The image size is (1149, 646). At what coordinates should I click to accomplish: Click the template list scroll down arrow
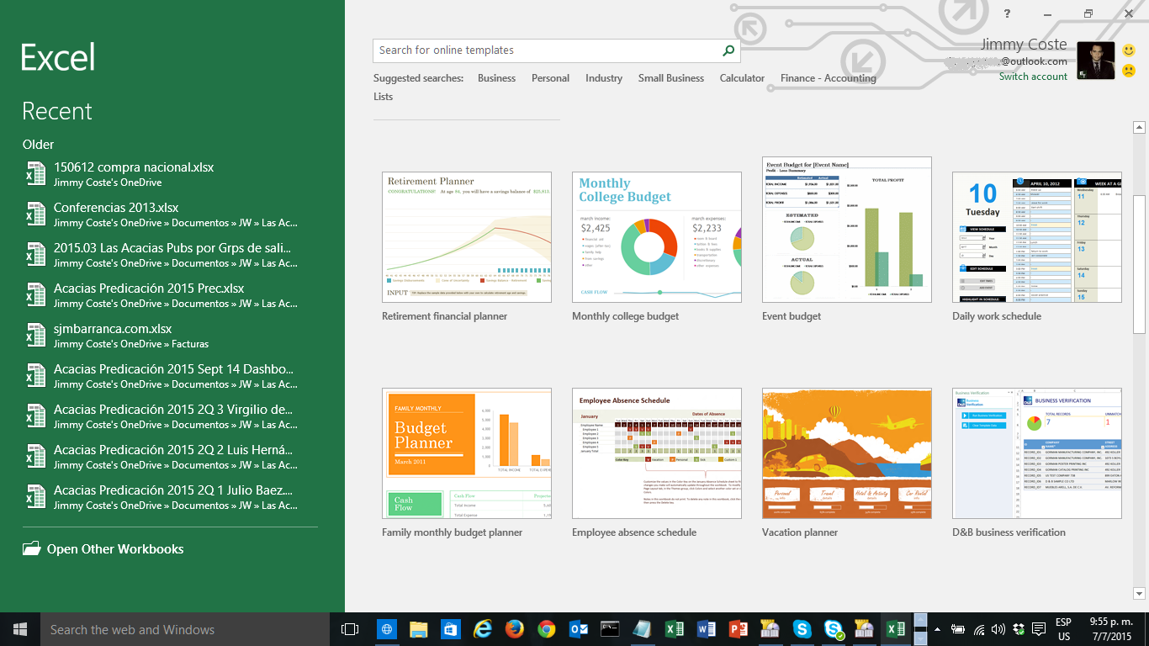pos(1140,592)
